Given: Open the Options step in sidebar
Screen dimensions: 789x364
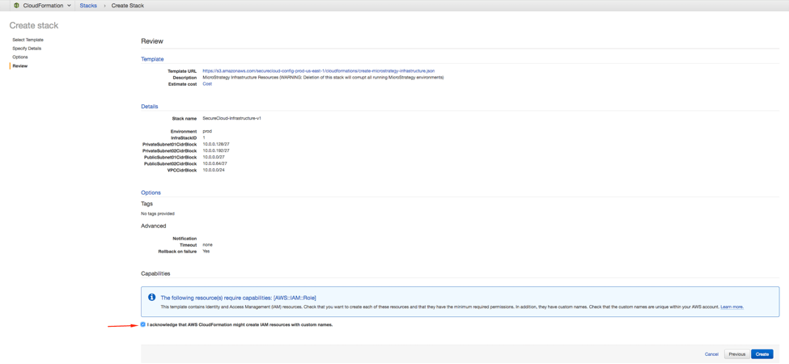Looking at the screenshot, I should tap(20, 57).
